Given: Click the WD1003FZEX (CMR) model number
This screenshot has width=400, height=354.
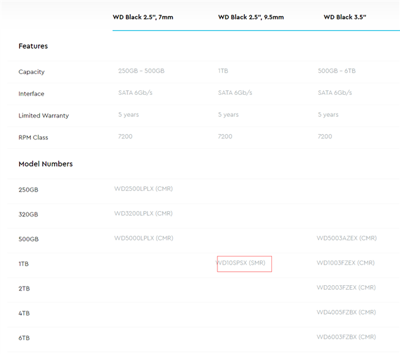Looking at the screenshot, I should 347,263.
